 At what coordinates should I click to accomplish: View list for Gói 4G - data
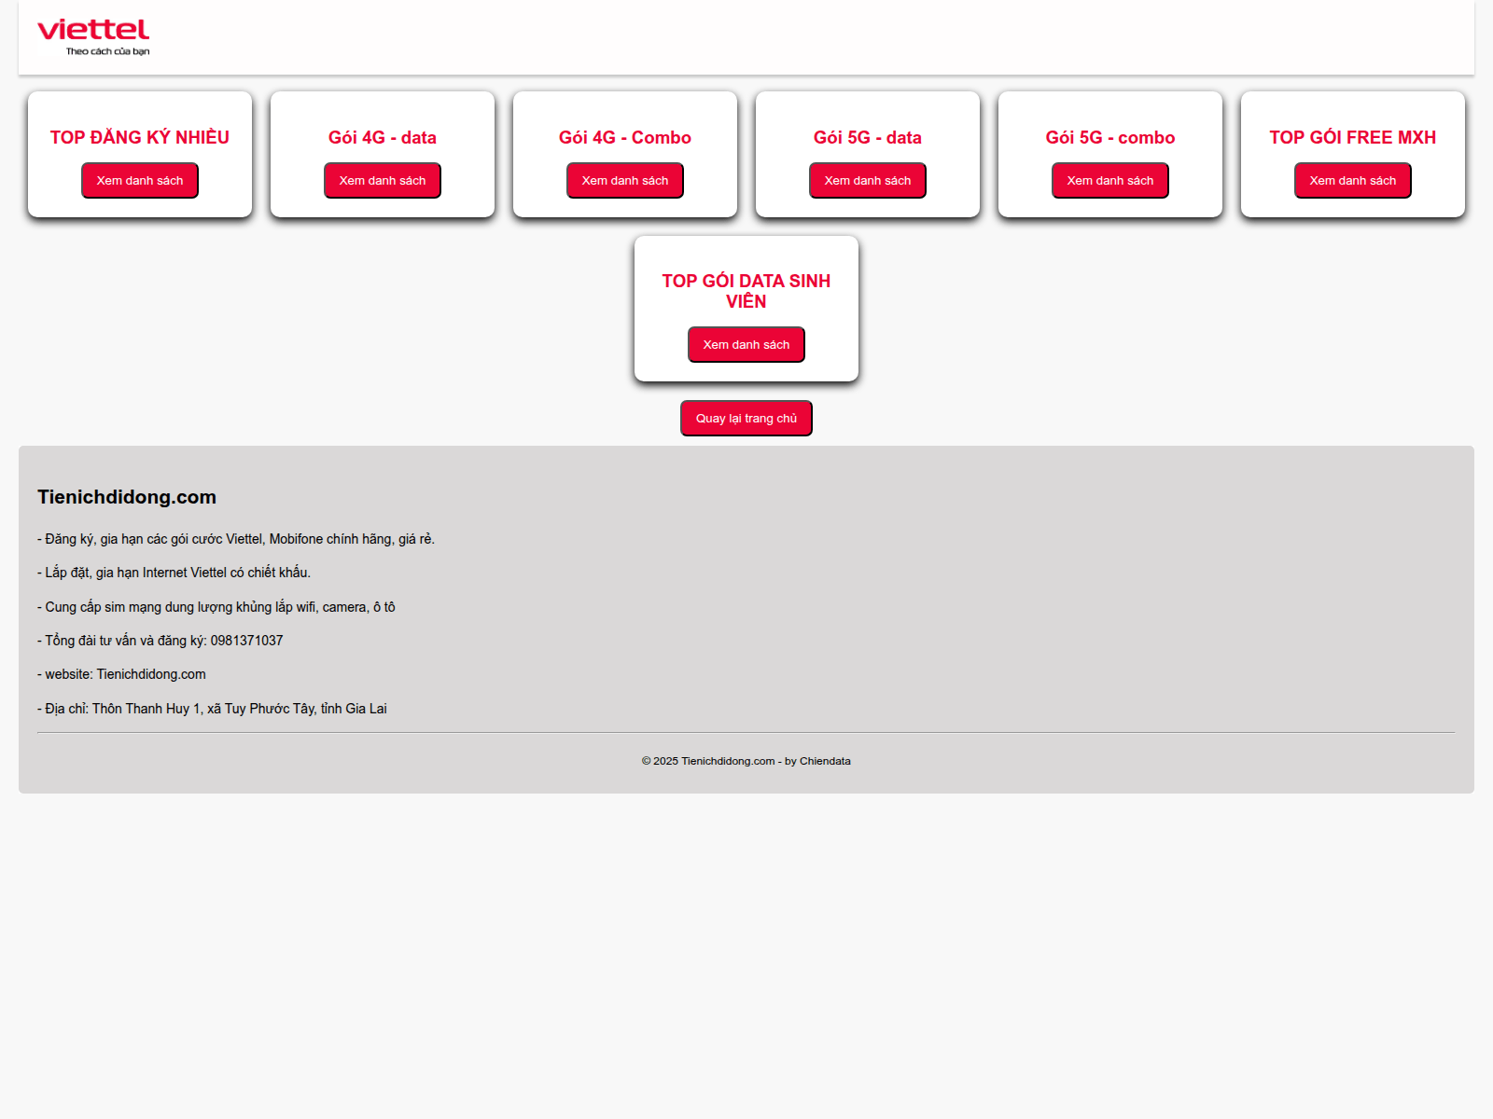[383, 181]
